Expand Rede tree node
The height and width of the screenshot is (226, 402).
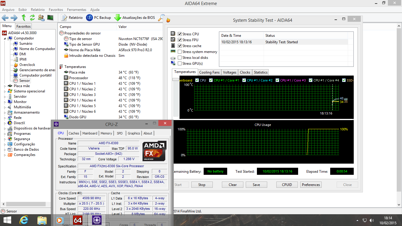point(5,118)
